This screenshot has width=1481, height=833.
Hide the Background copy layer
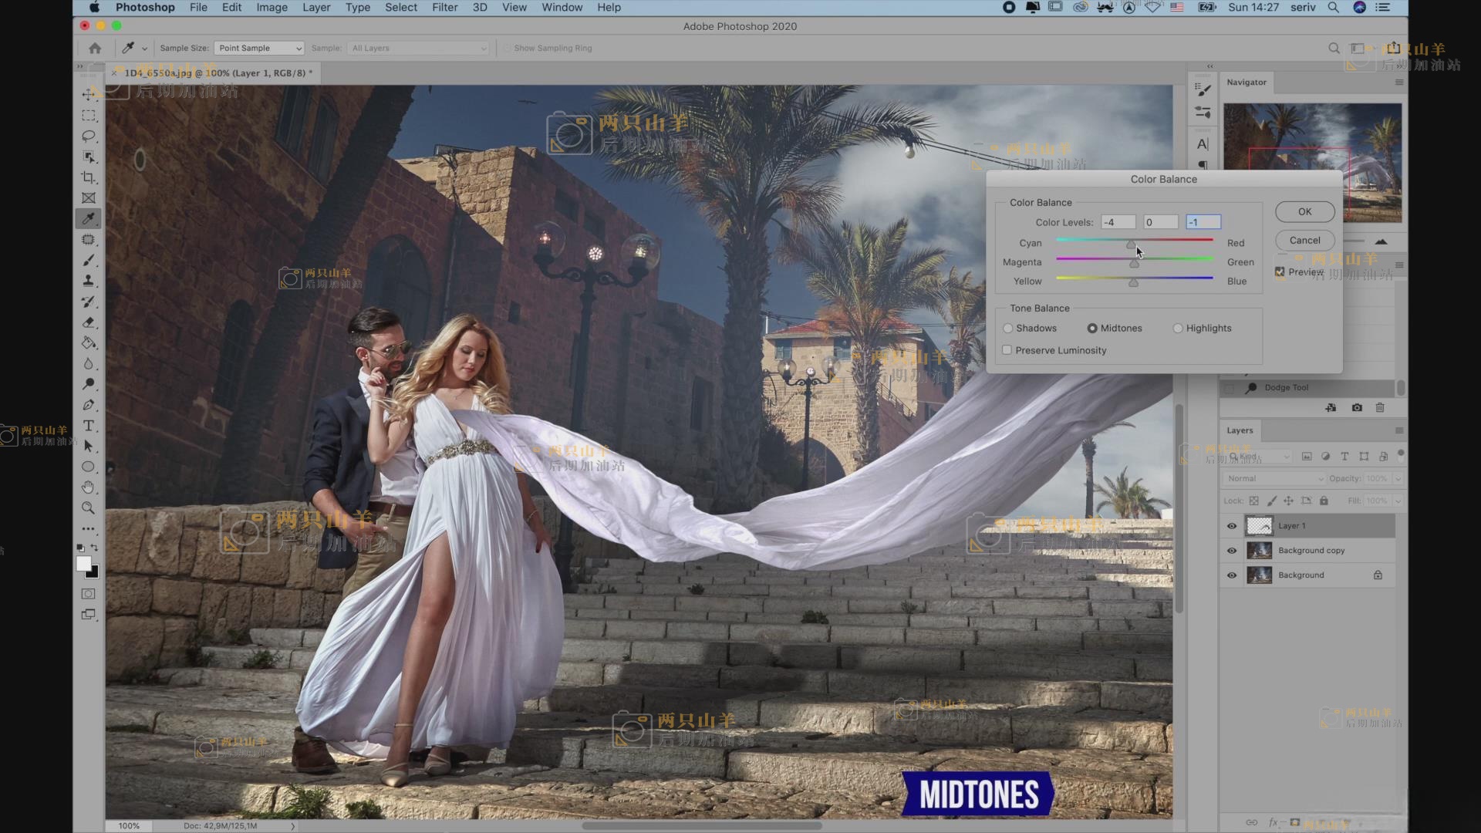click(1232, 551)
